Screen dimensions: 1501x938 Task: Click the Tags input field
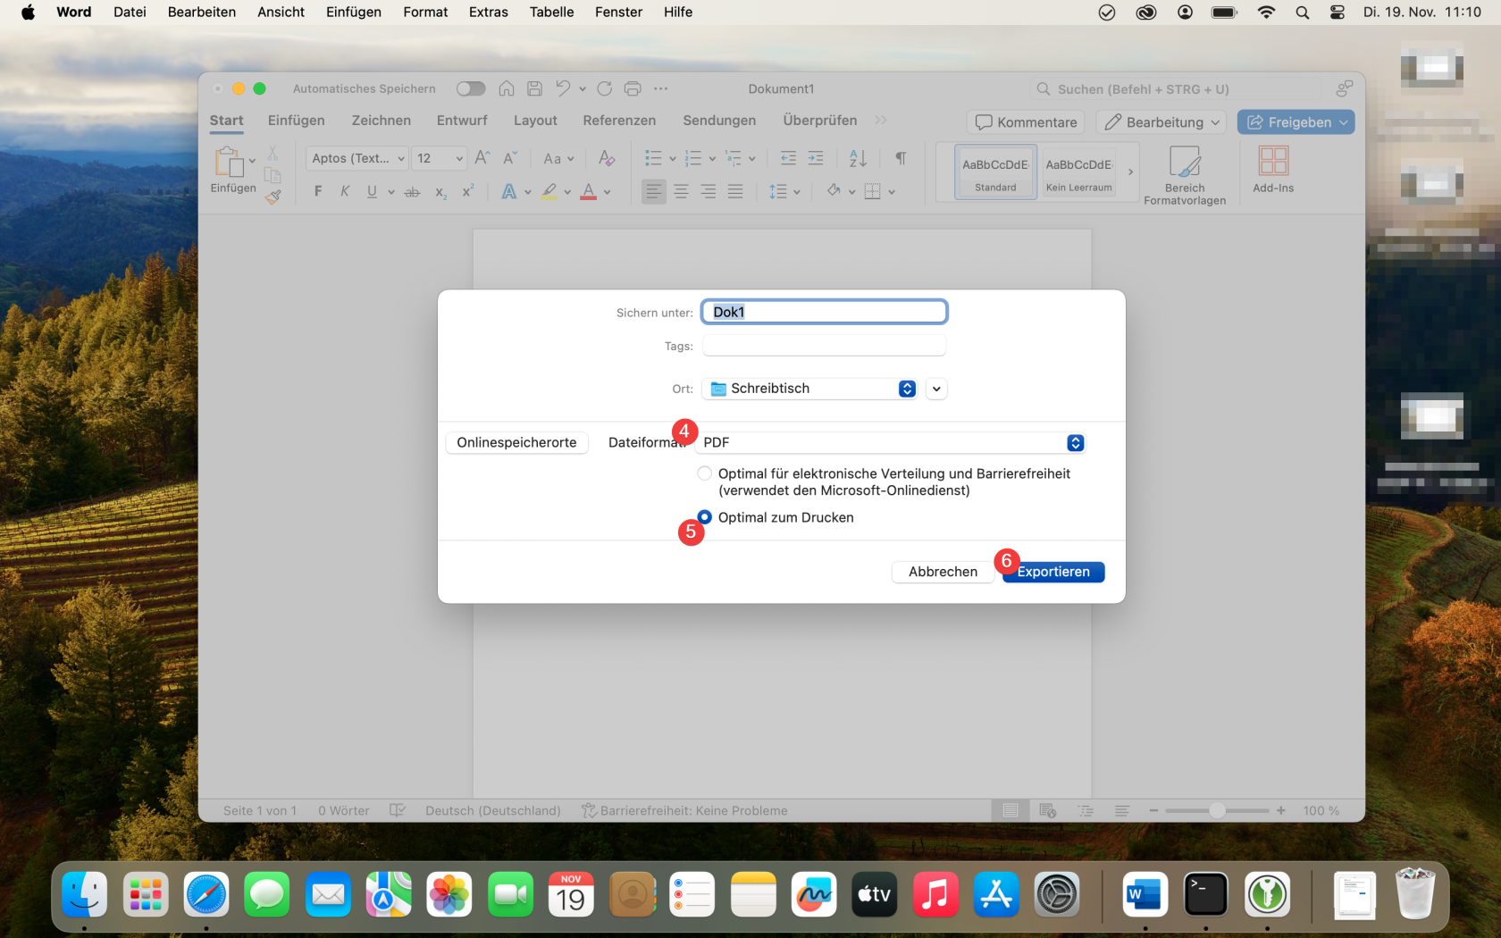(x=824, y=346)
